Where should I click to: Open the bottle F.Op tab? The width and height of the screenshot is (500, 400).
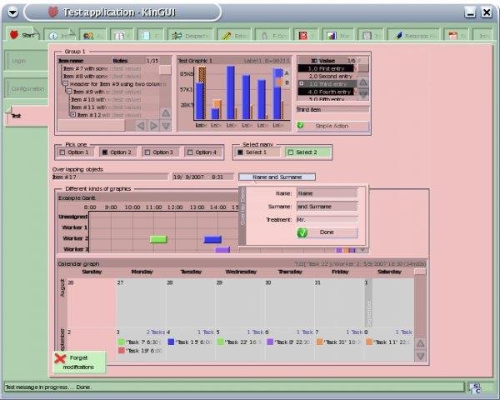click(272, 35)
